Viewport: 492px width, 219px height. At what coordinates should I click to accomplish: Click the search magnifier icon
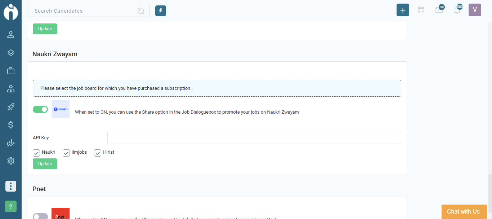point(141,11)
